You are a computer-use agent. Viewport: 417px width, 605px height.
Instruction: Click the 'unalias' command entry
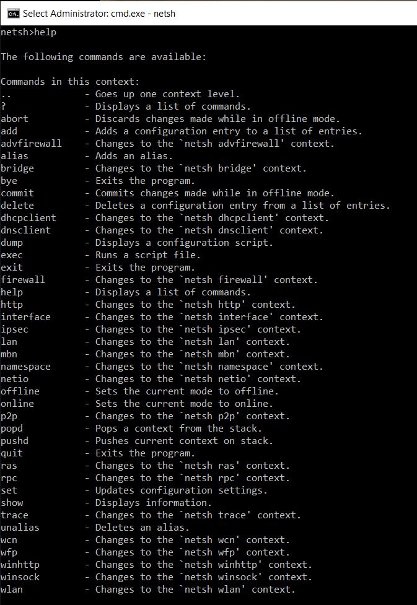tap(20, 528)
